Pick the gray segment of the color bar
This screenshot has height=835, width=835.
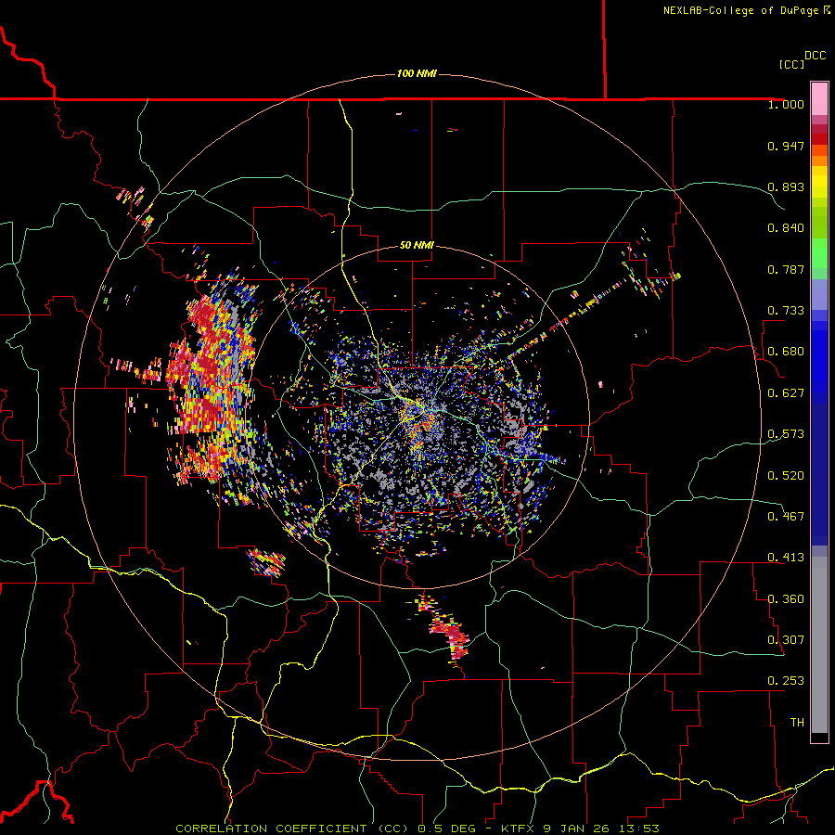pos(819,645)
